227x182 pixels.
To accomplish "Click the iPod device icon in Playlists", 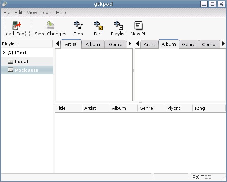I will 11,53.
